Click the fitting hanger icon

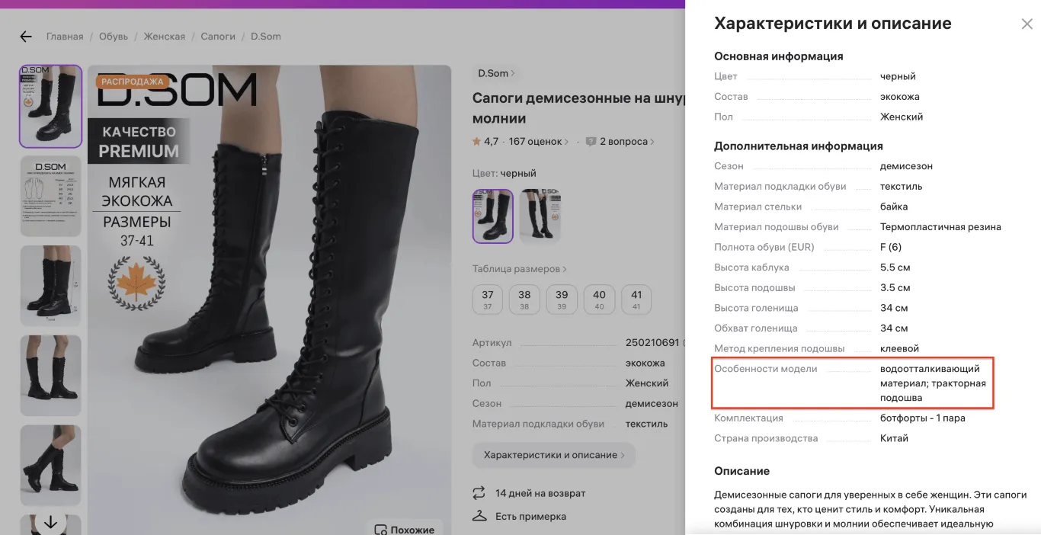[x=479, y=516]
